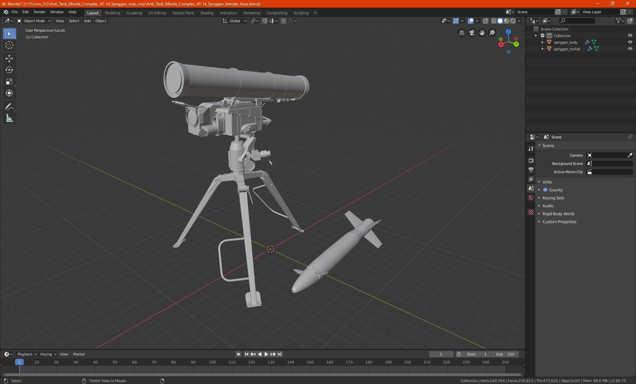The width and height of the screenshot is (636, 384).
Task: Select the 3D Cursor tool
Action: click(9, 45)
